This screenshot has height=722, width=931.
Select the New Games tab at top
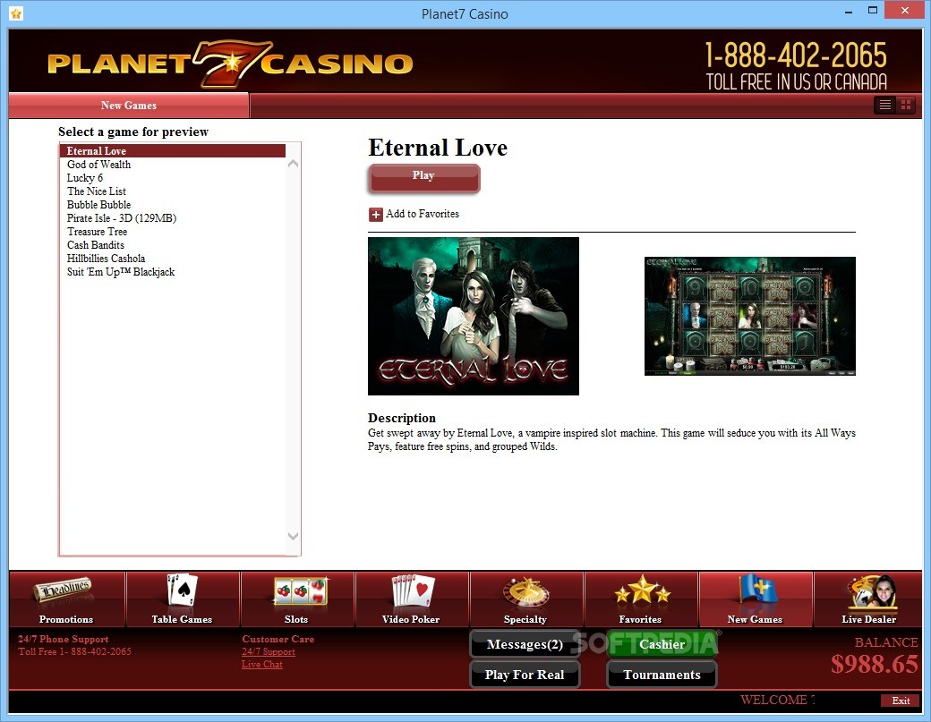click(129, 105)
